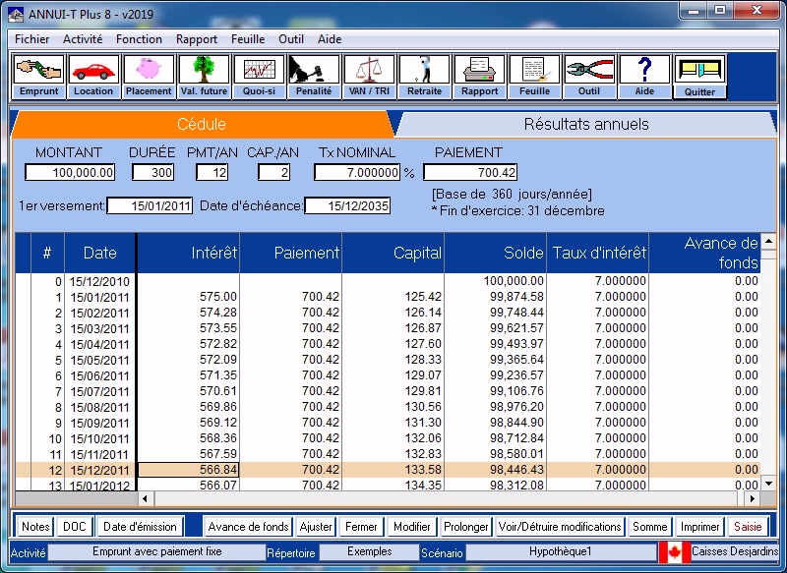Viewport: 787px width, 573px height.
Task: Open the Activité menu
Action: click(83, 39)
